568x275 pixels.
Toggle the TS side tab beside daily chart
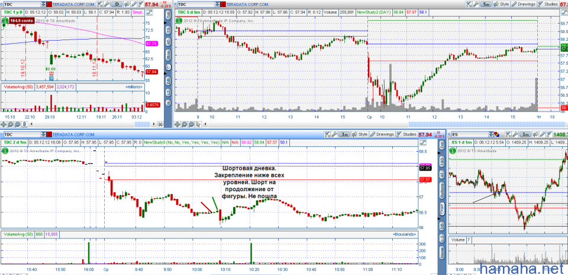pyautogui.click(x=169, y=30)
